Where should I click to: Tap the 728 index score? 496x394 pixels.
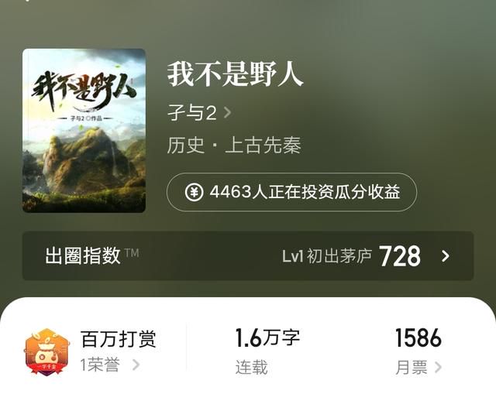point(400,256)
